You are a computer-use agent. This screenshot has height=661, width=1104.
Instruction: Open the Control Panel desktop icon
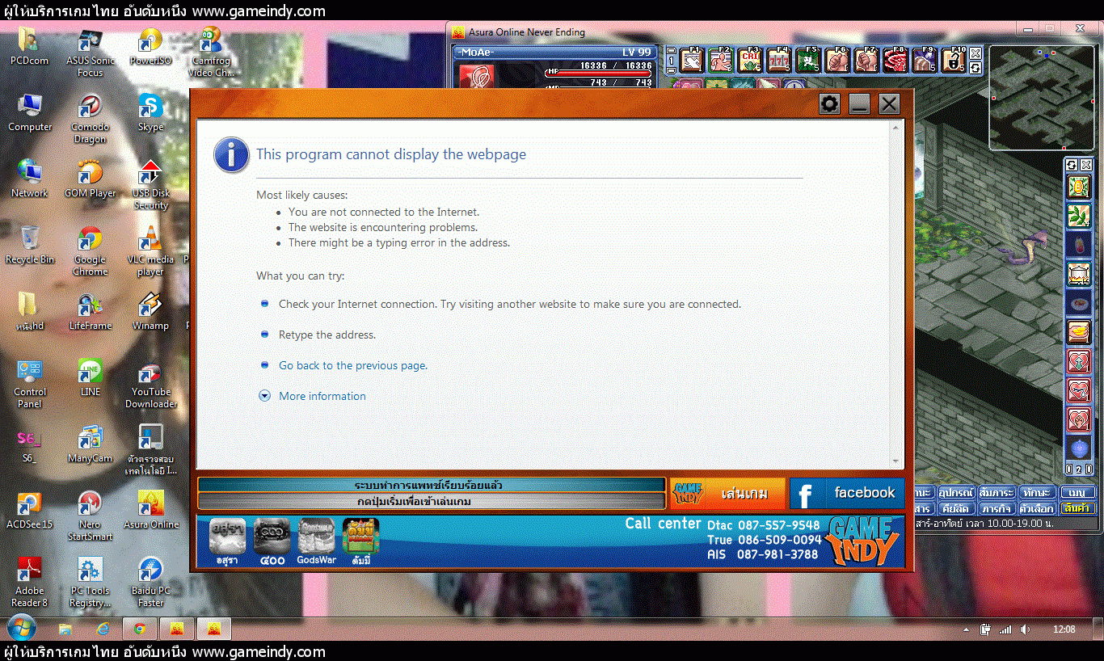coord(30,384)
